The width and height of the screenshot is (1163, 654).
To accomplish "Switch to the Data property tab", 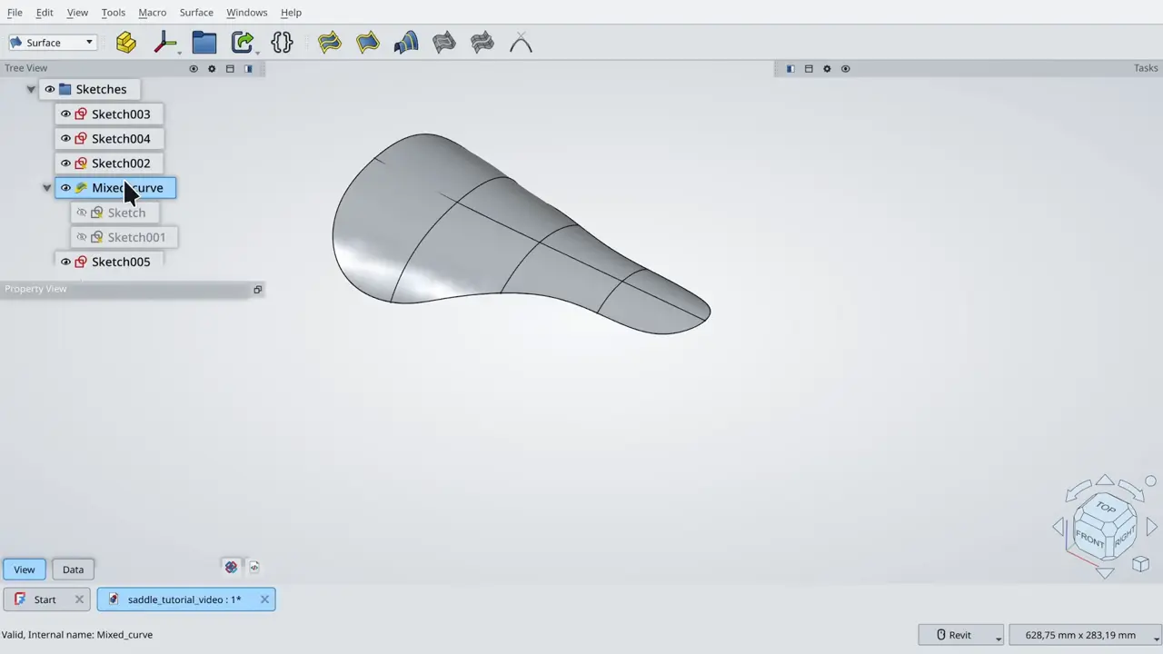I will coord(73,570).
